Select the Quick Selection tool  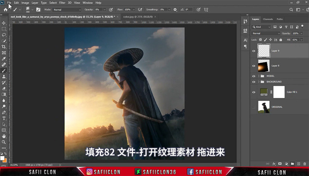point(4,41)
